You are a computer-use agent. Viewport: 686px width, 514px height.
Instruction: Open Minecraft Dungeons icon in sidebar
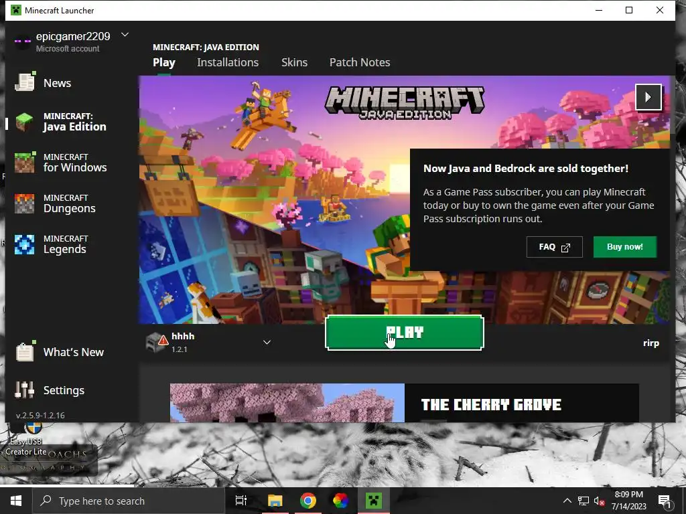(25, 203)
